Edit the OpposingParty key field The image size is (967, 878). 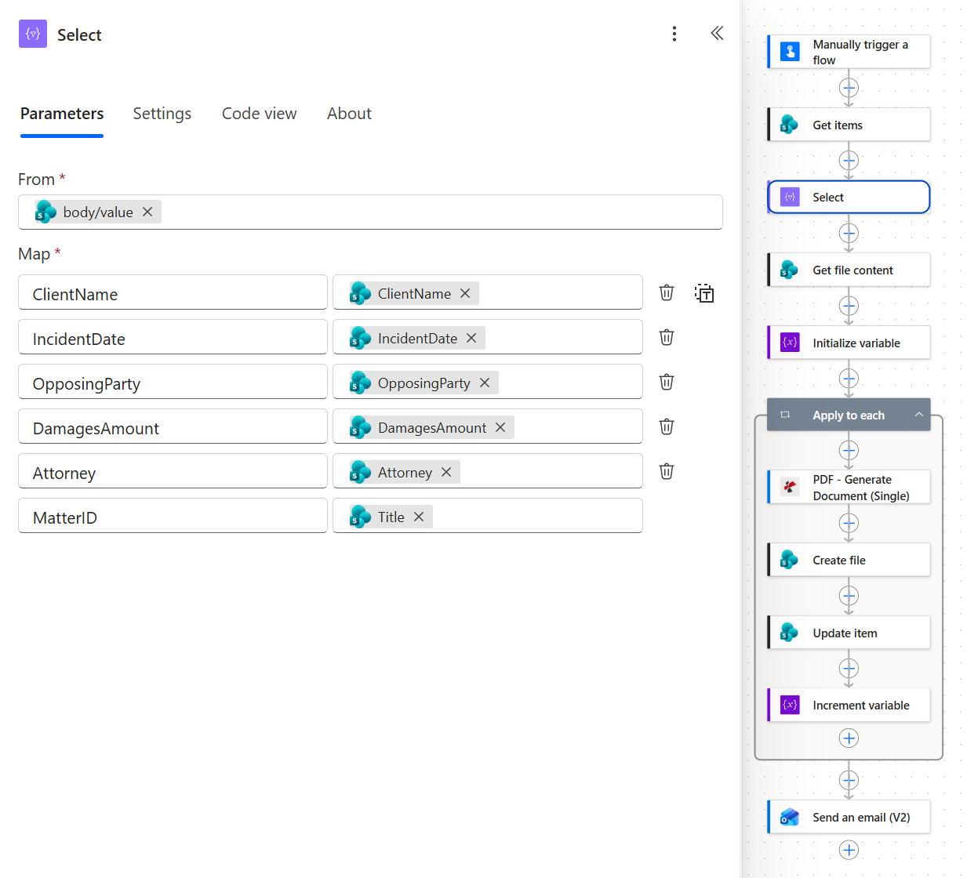pyautogui.click(x=173, y=382)
